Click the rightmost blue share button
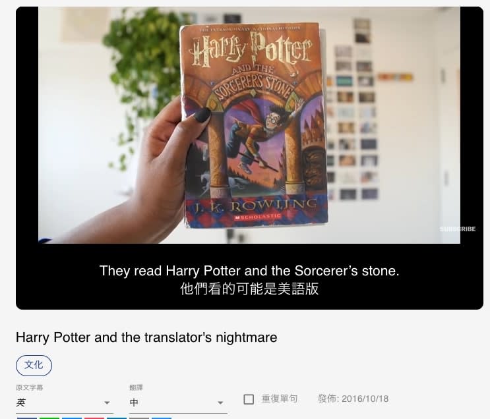490x419 pixels. tap(162, 418)
